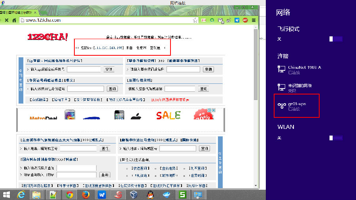Switch to Chrome in the taskbar
The height and width of the screenshot is (200, 356).
pos(70,195)
